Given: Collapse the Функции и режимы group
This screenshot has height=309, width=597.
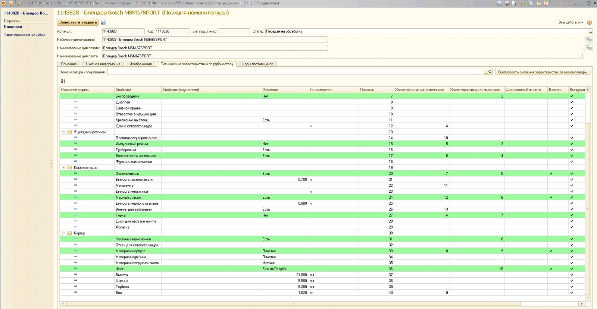Looking at the screenshot, I should point(63,132).
